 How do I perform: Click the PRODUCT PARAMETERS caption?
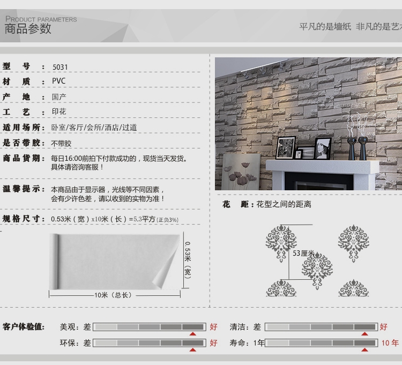pyautogui.click(x=41, y=19)
